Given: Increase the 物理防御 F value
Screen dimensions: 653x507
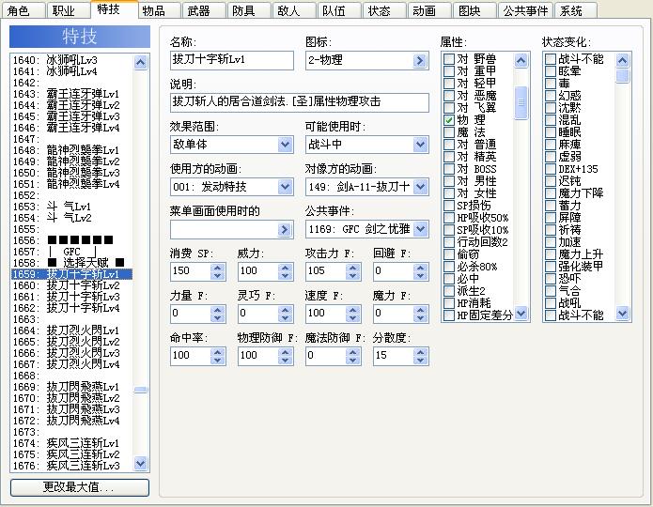Looking at the screenshot, I should coord(286,352).
